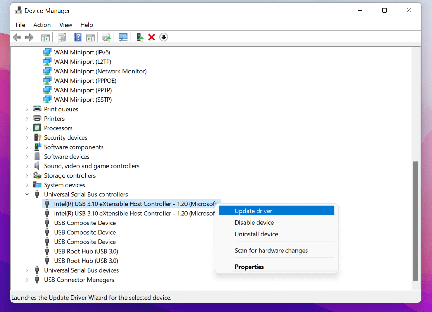Expand the Storage controllers node

coord(27,175)
